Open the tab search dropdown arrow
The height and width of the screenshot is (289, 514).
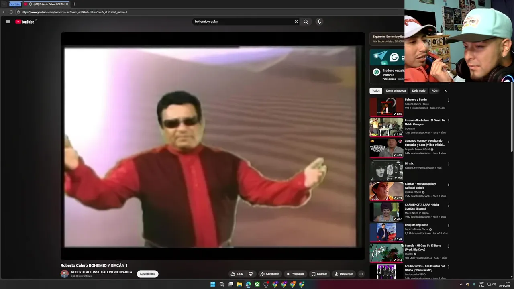(4, 4)
